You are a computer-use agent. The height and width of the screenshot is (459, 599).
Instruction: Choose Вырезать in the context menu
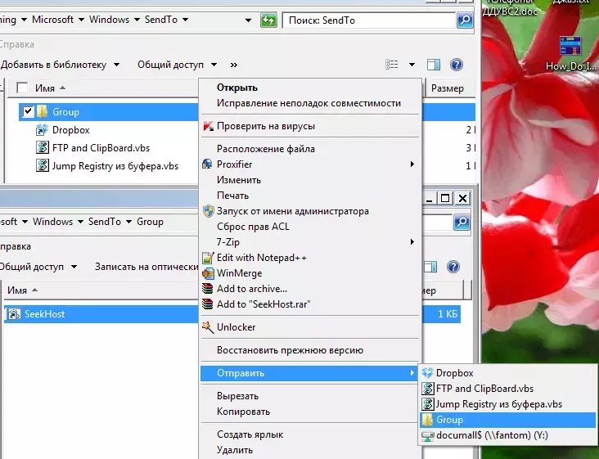[237, 396]
